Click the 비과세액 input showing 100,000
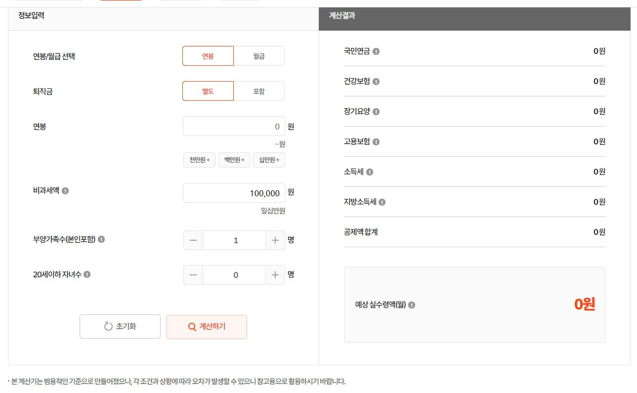The width and height of the screenshot is (637, 393). 234,193
